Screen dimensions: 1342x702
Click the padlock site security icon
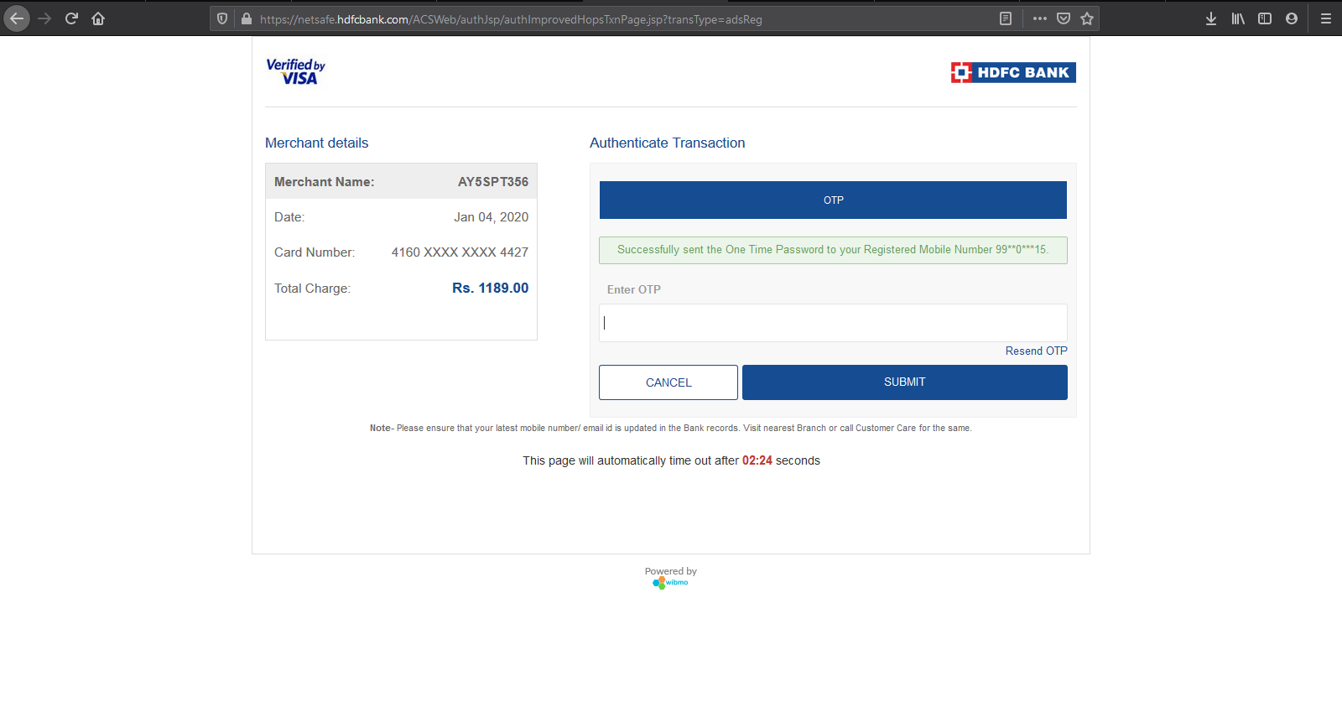(x=246, y=18)
